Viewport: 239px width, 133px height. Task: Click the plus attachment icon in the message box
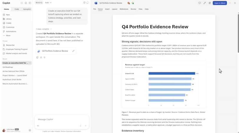pos(38,126)
